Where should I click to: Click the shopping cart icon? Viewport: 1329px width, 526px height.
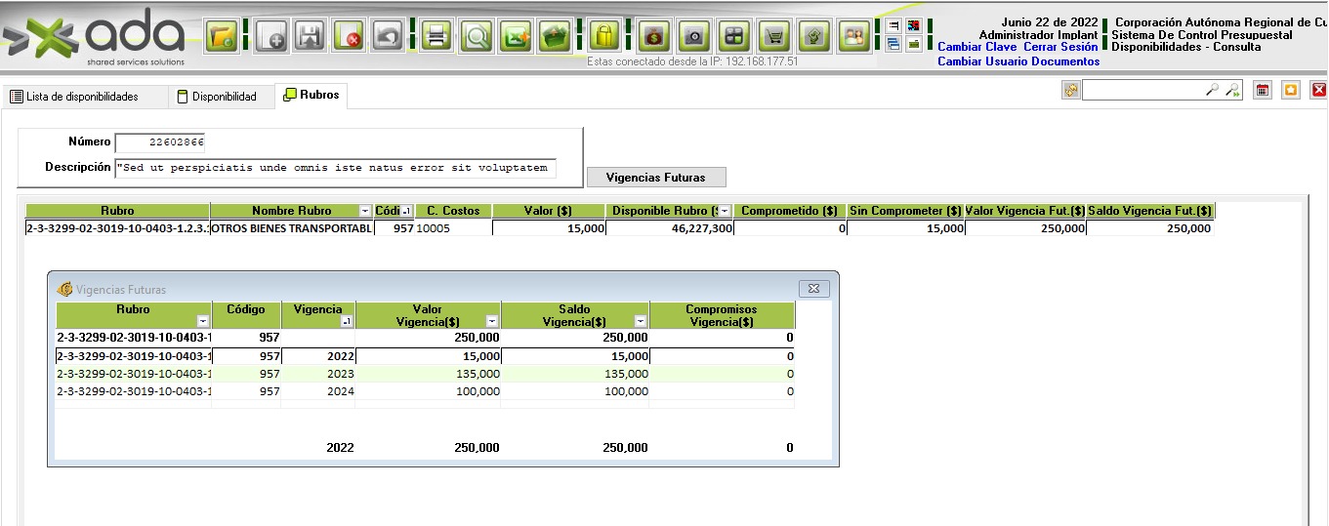(x=774, y=37)
